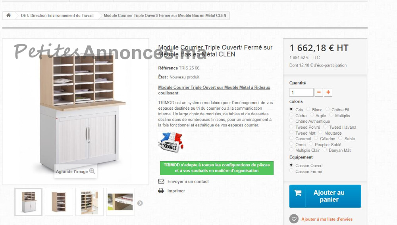Select the Blanc coloris option
Image resolution: width=397 pixels, height=225 pixels.
[x=308, y=109]
